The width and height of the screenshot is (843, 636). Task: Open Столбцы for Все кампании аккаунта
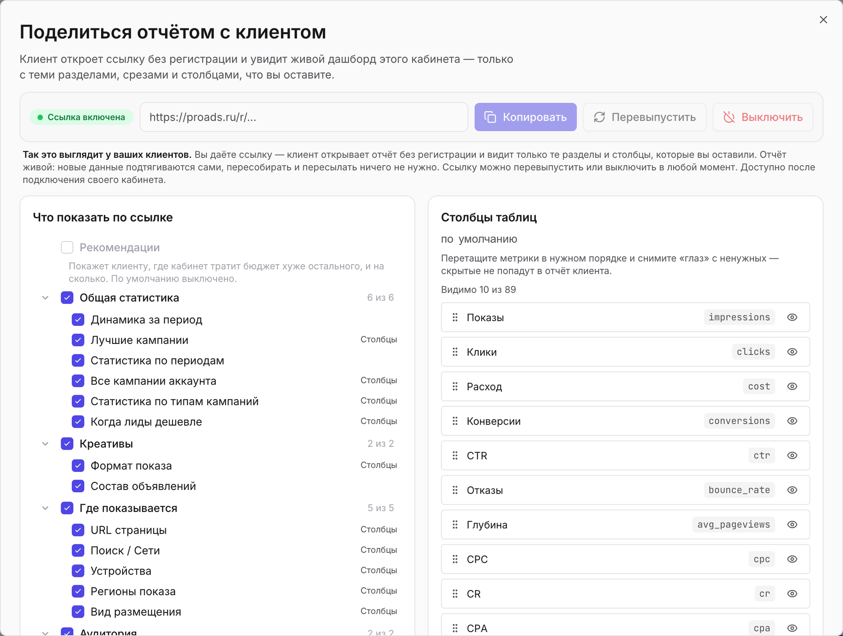pos(378,380)
